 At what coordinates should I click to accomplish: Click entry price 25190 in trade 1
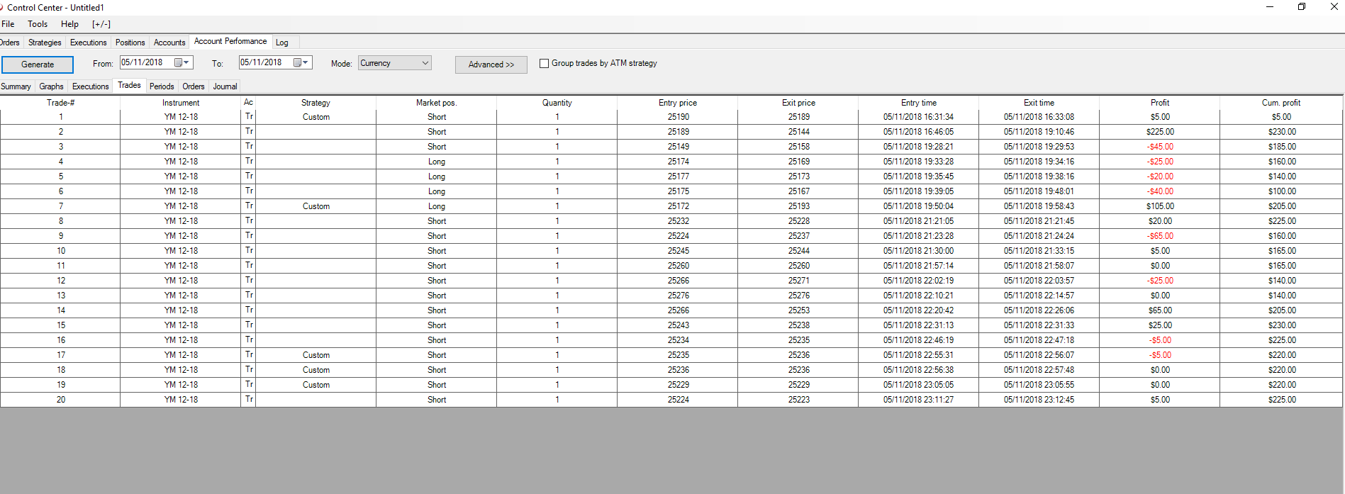click(x=678, y=117)
